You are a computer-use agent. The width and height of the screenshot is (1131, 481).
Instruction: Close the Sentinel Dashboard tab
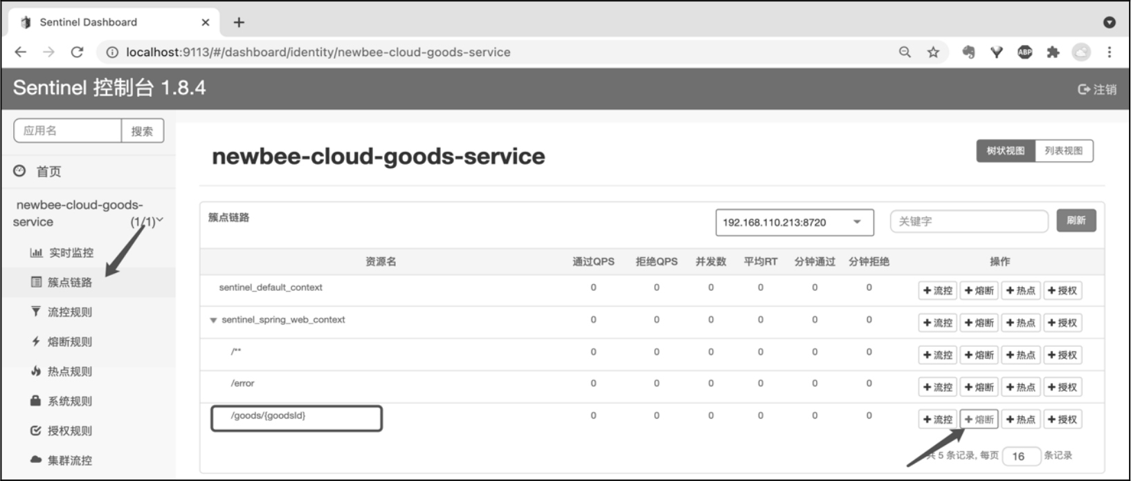coord(206,22)
